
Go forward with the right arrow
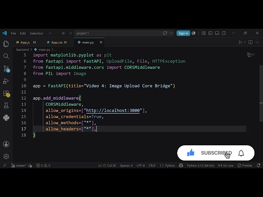coord(70,33)
